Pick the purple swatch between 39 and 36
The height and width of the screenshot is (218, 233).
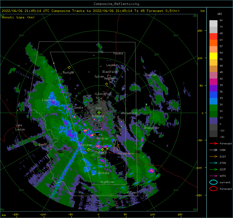213,88
